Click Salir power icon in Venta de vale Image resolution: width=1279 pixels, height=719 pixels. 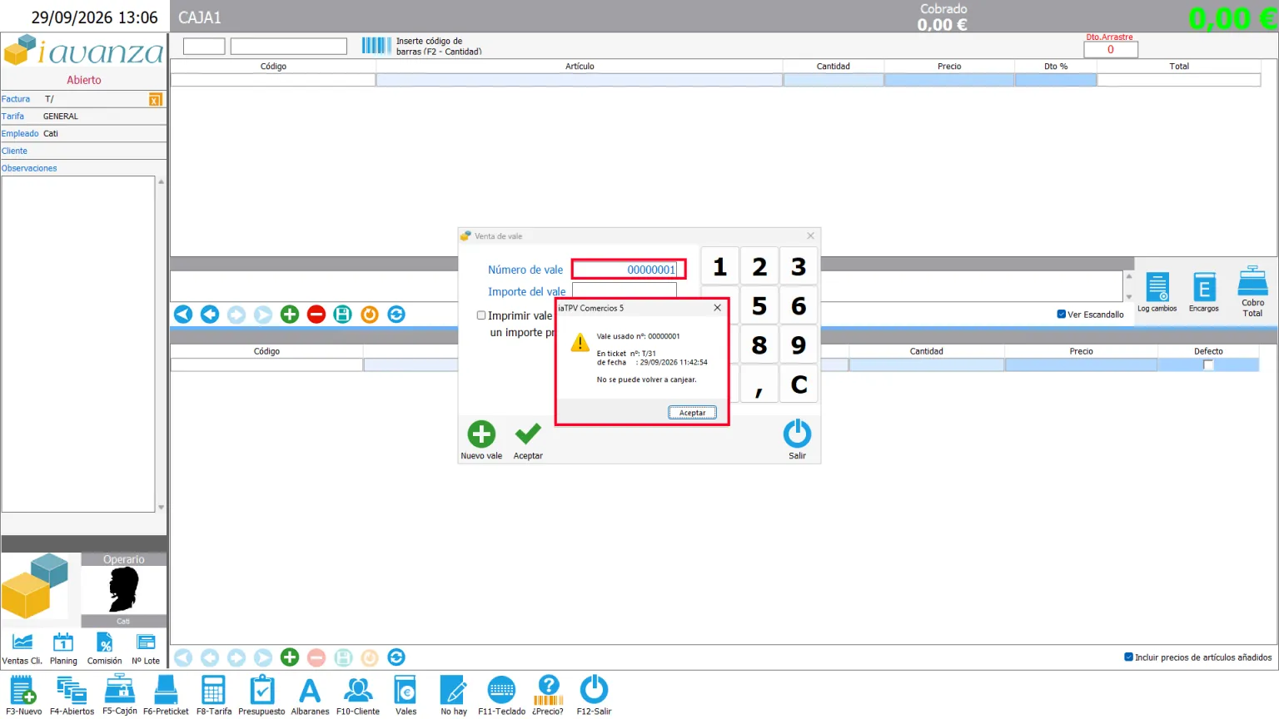click(797, 434)
